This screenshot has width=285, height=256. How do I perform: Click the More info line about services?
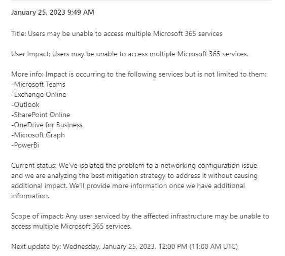[139, 75]
